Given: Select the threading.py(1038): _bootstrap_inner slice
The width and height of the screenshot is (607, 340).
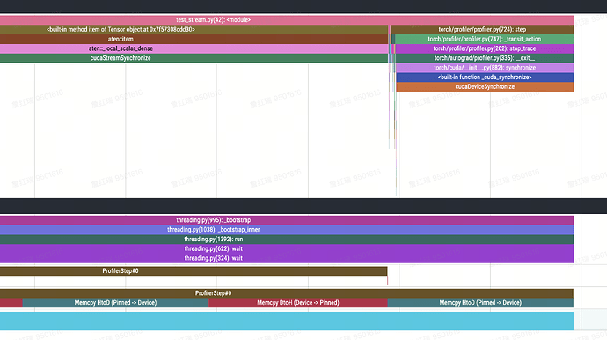Looking at the screenshot, I should (x=287, y=230).
